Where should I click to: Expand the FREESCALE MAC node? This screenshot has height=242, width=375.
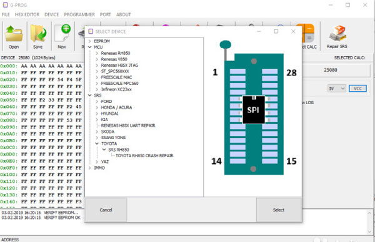click(x=97, y=77)
